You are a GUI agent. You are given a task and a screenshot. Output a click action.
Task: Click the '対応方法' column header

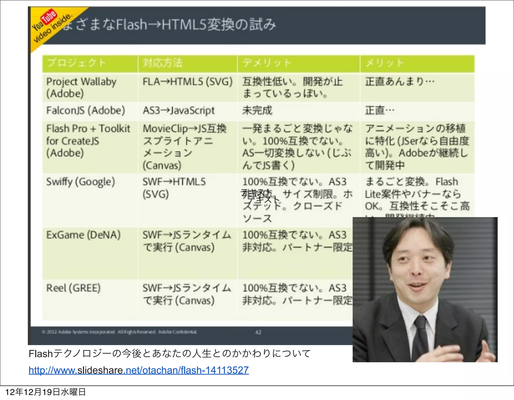[x=187, y=64]
